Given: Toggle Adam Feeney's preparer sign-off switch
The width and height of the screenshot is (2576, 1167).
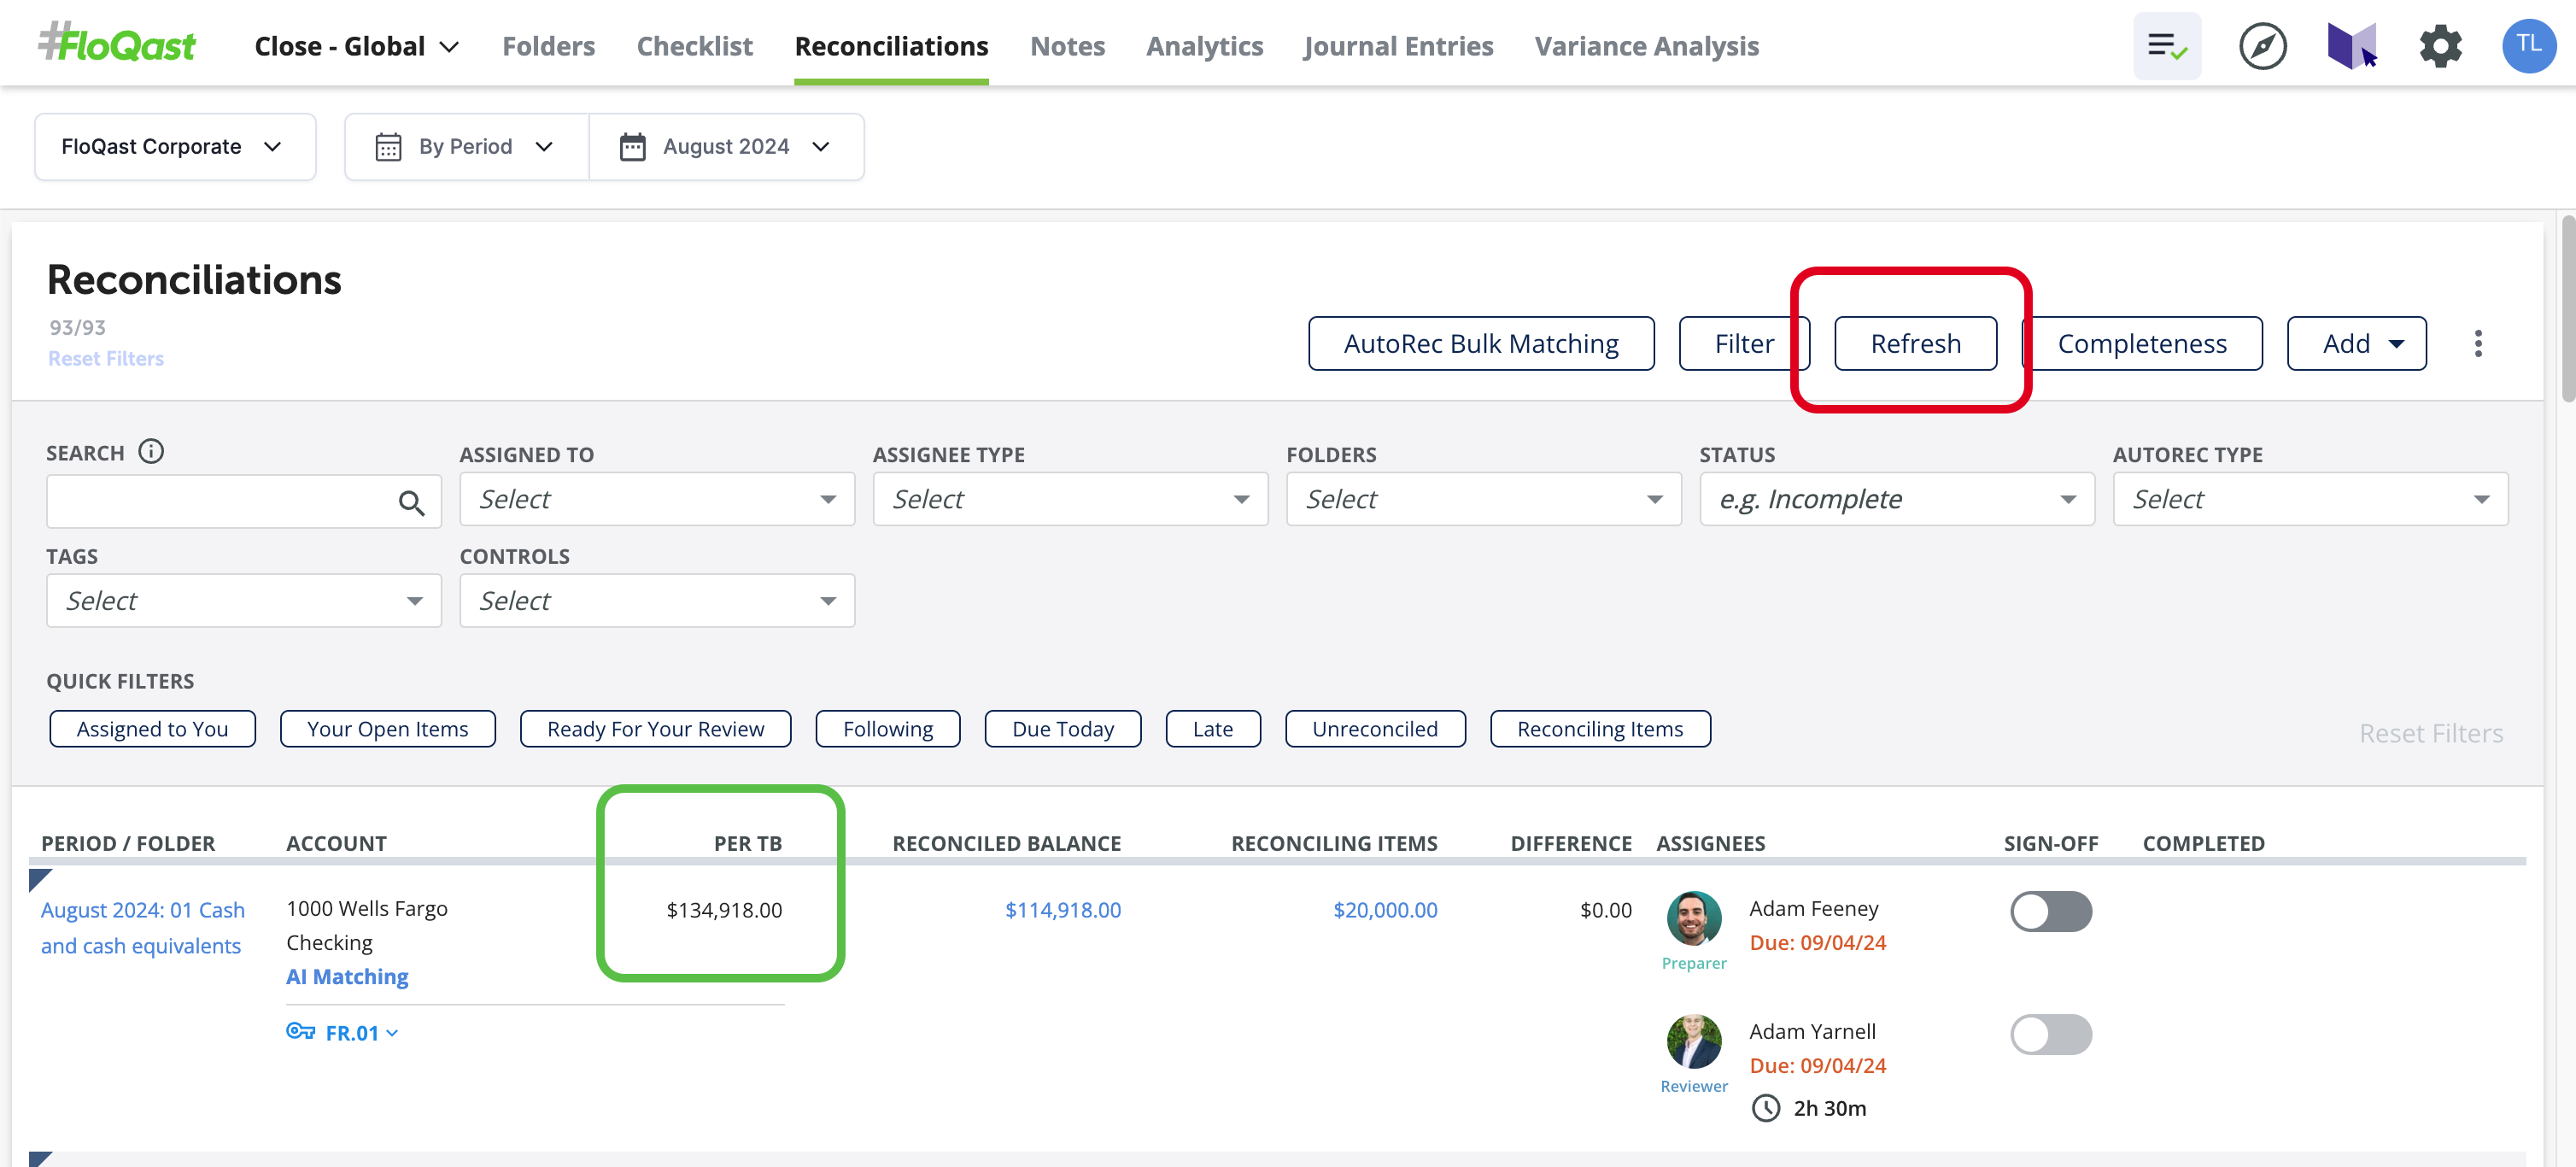Looking at the screenshot, I should (x=2050, y=911).
